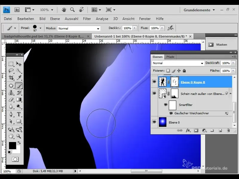The height and width of the screenshot is (179, 239).
Task: Launch Adobe Bridge
Action: [17, 10]
